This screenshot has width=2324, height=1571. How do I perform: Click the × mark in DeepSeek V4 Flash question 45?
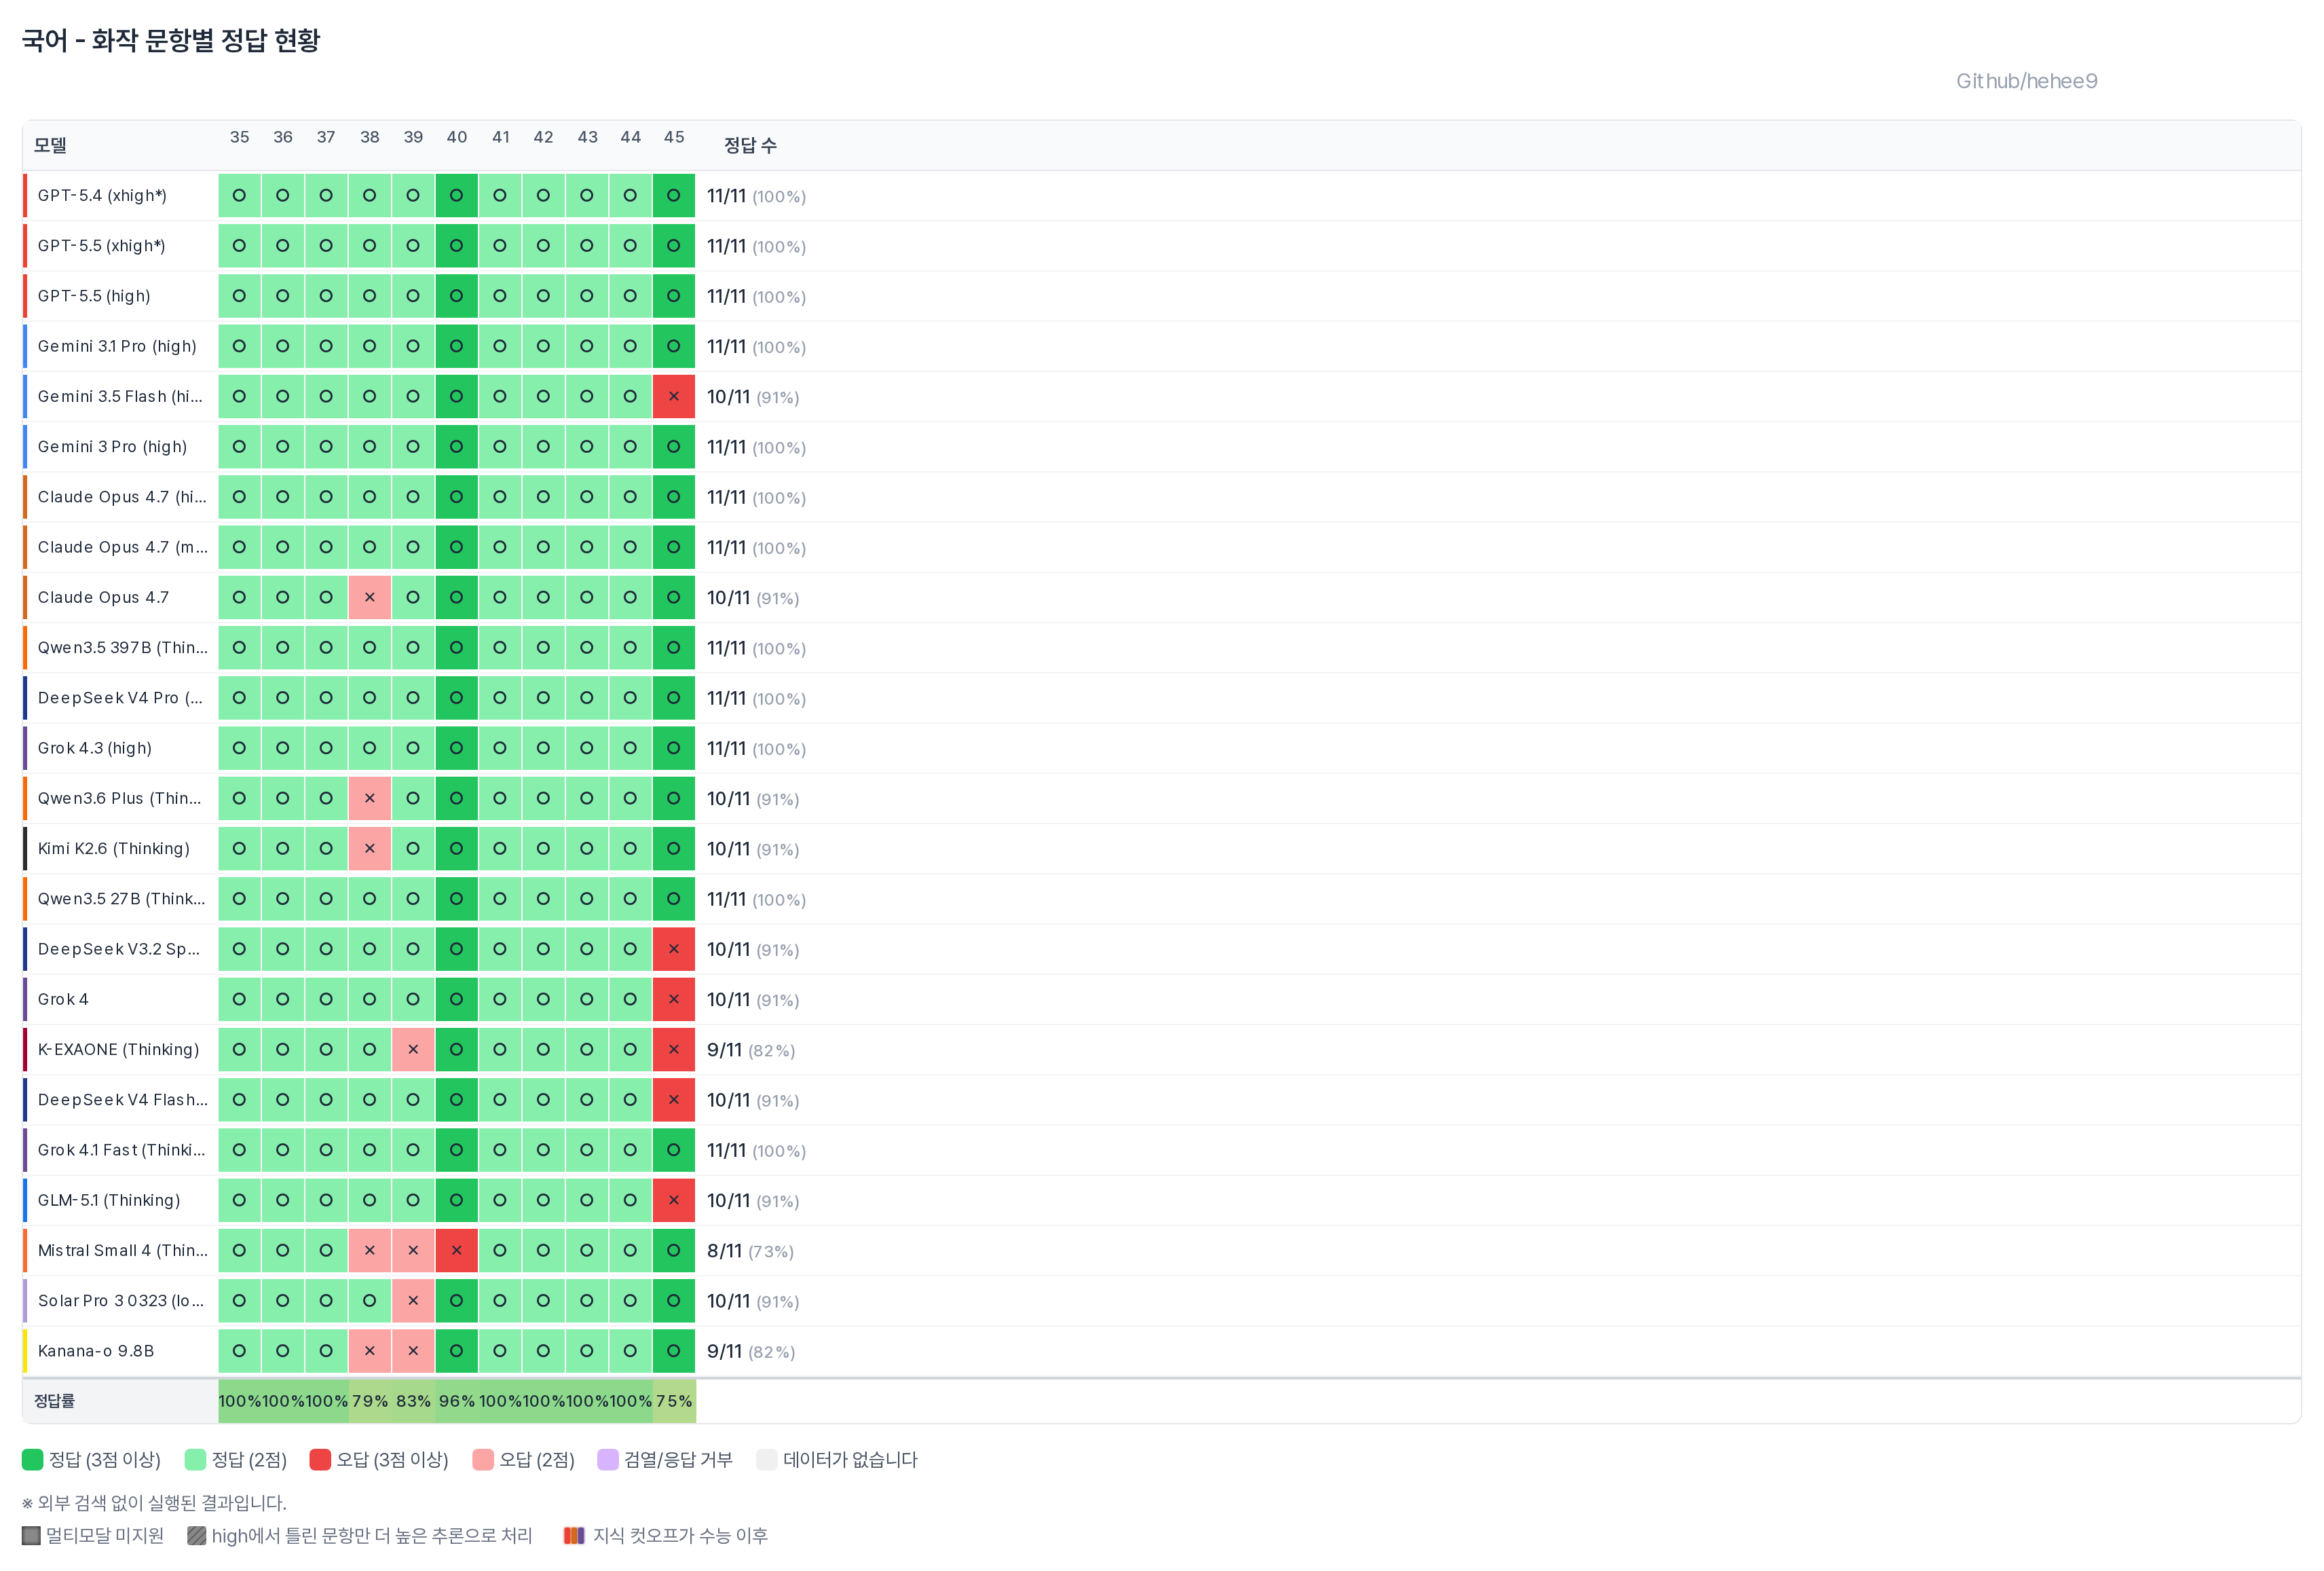click(674, 1100)
